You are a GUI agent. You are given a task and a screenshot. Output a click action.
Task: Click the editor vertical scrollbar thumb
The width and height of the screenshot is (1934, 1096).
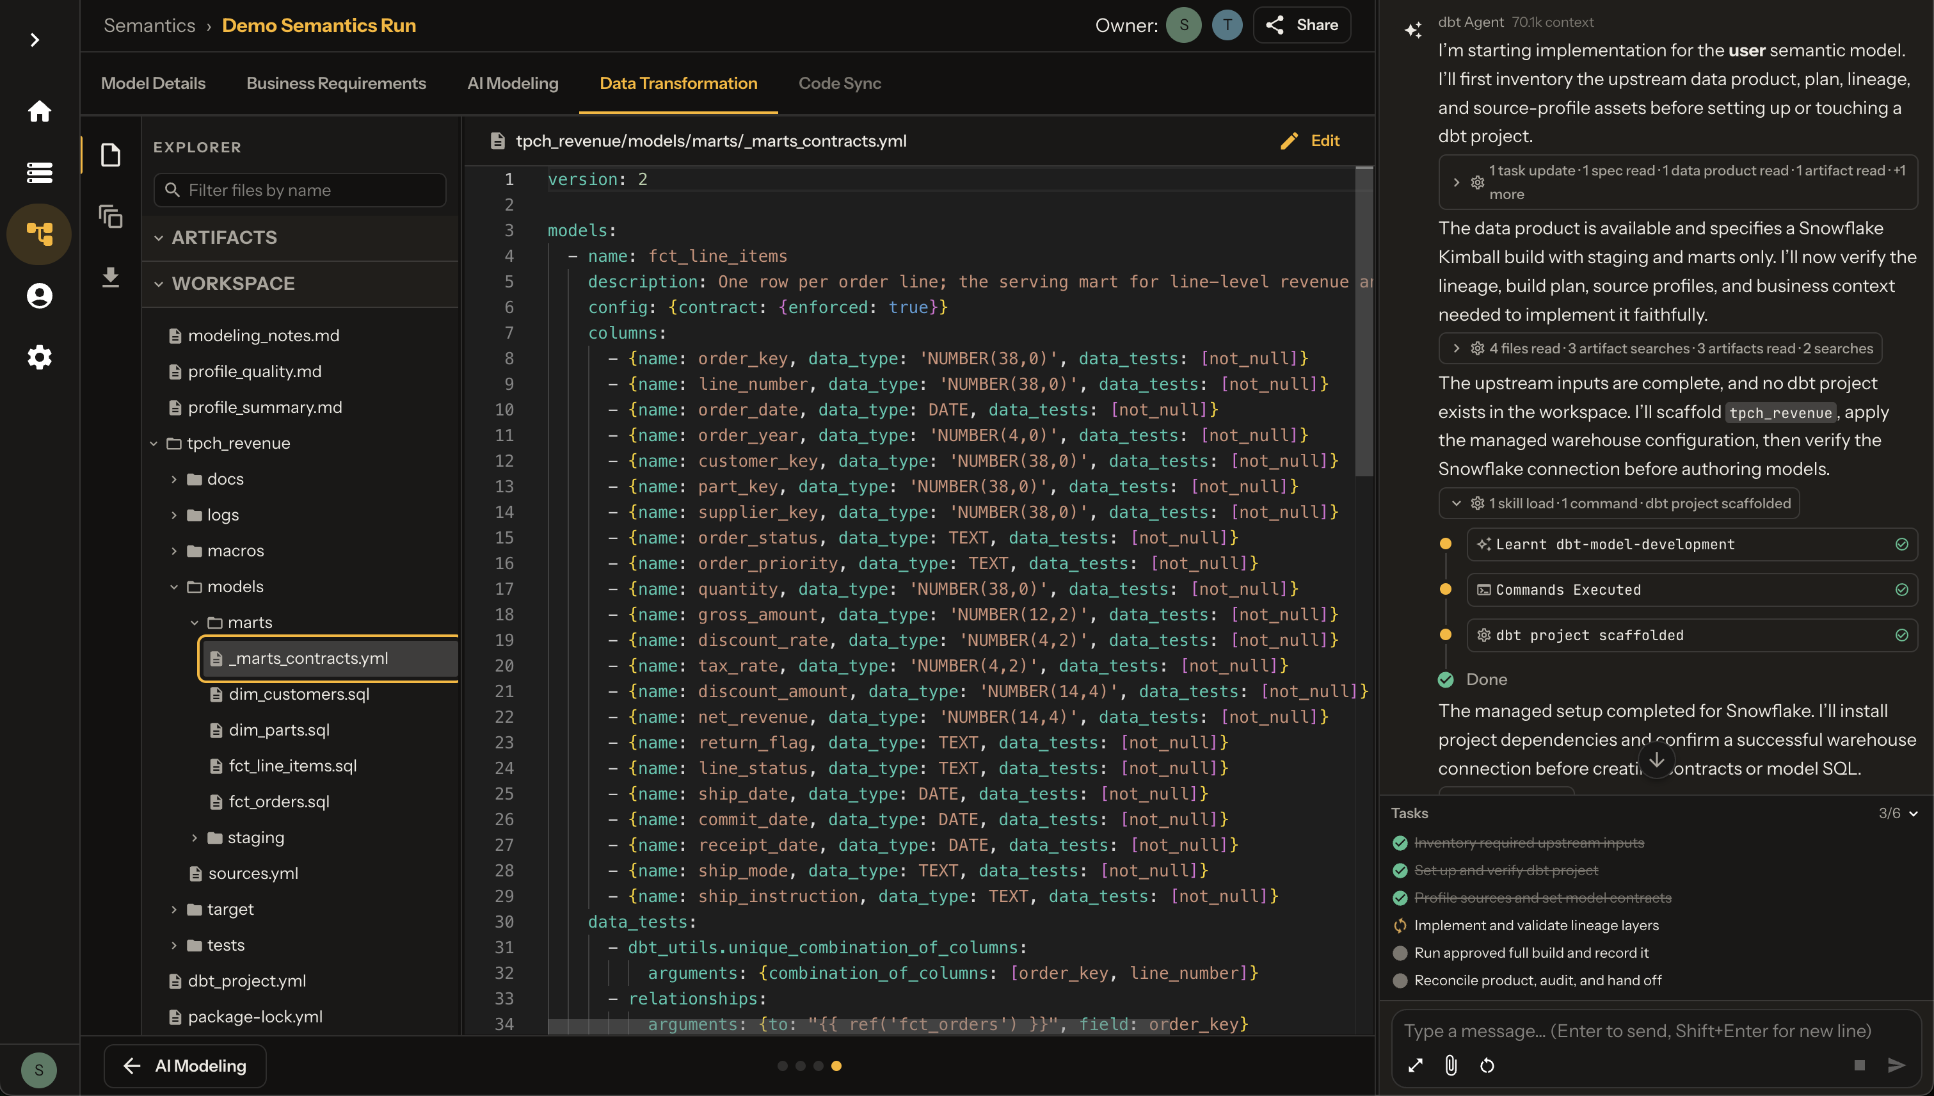[x=1364, y=322]
